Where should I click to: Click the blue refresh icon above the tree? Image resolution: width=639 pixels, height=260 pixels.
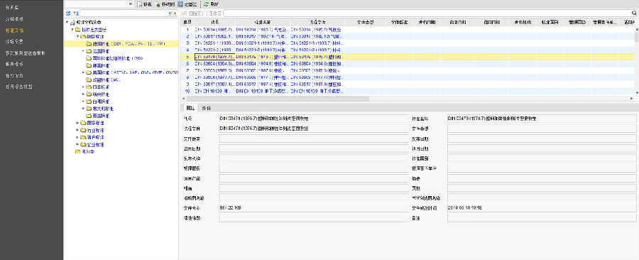68,13
